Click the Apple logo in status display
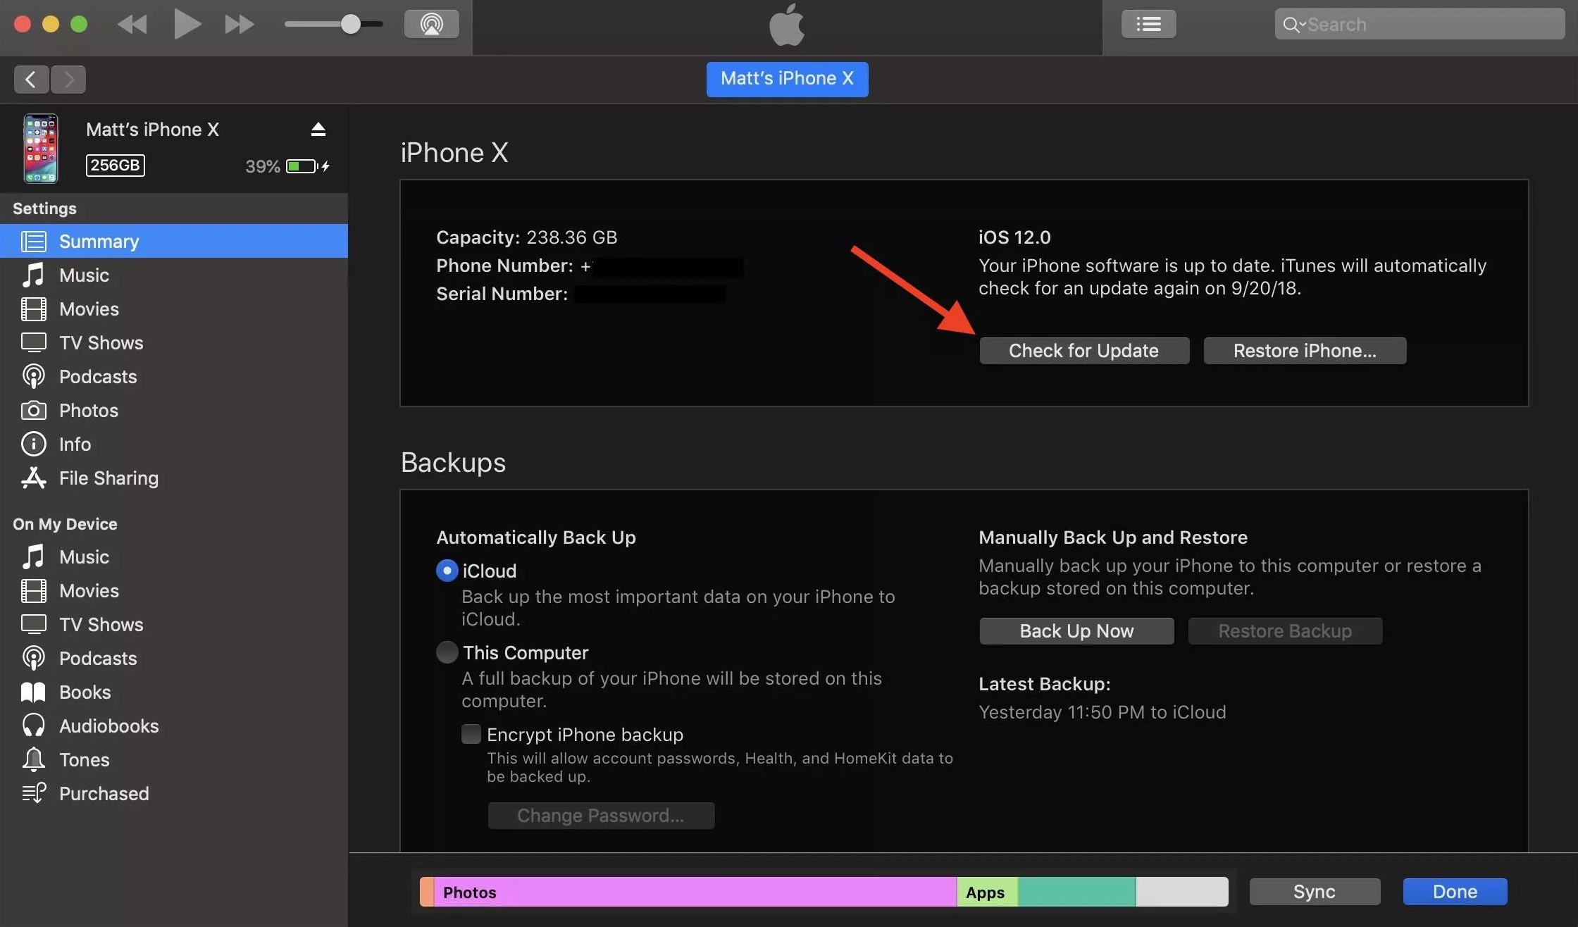1578x927 pixels. pos(787,25)
